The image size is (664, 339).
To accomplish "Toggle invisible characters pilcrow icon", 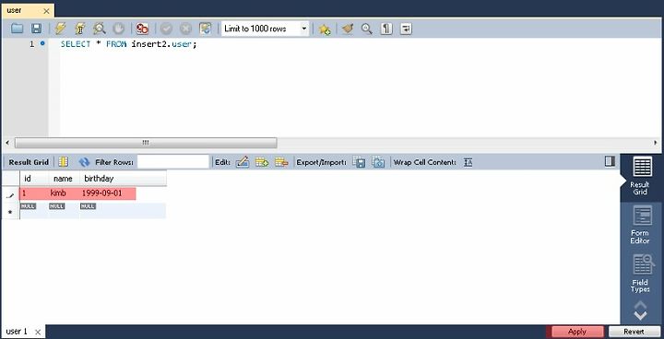I will pyautogui.click(x=386, y=29).
